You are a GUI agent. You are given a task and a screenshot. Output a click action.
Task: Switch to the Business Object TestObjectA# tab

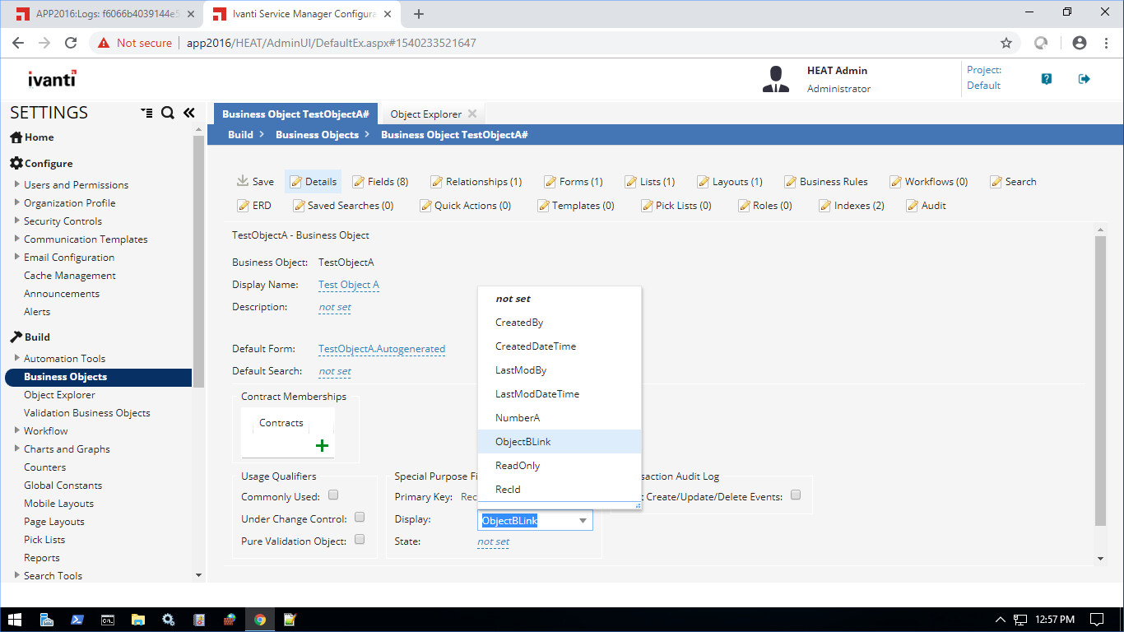(295, 114)
